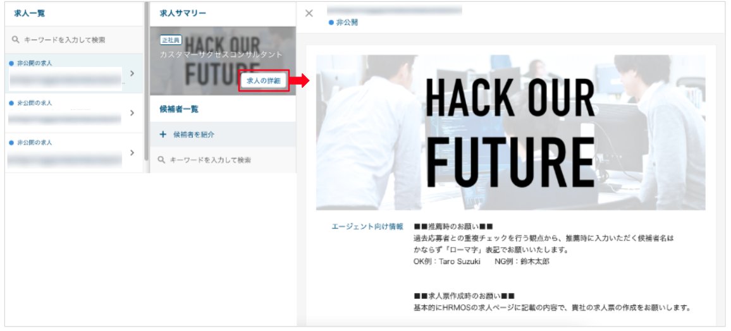Close the job detail panel with X
The width and height of the screenshot is (731, 331).
coord(309,13)
